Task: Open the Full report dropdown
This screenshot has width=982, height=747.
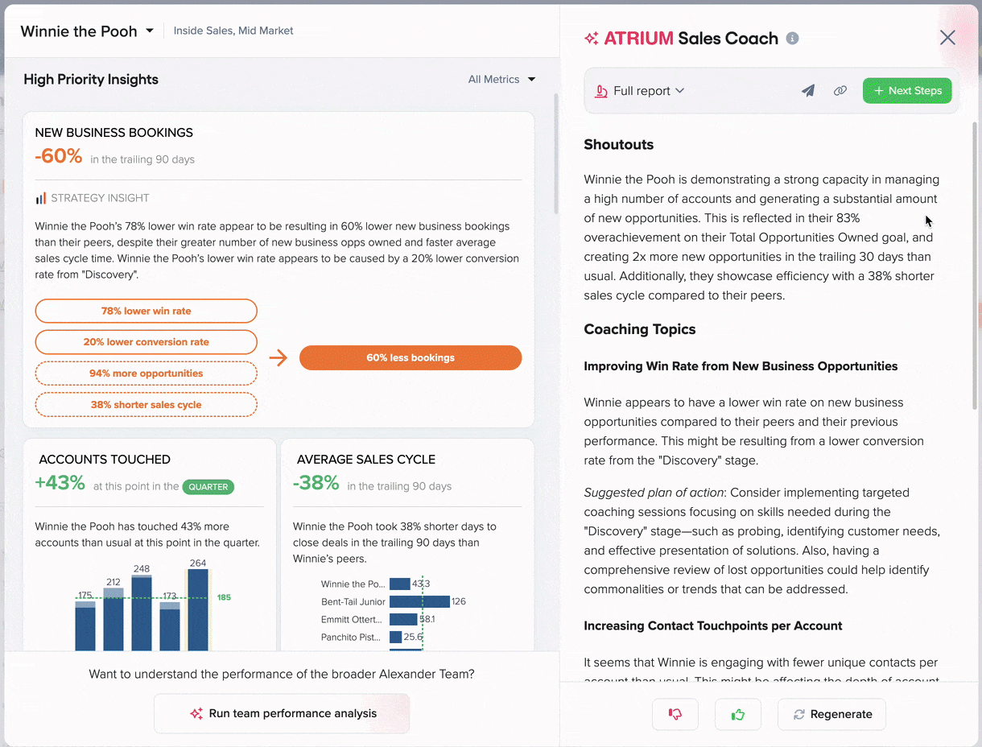Action: pyautogui.click(x=640, y=91)
